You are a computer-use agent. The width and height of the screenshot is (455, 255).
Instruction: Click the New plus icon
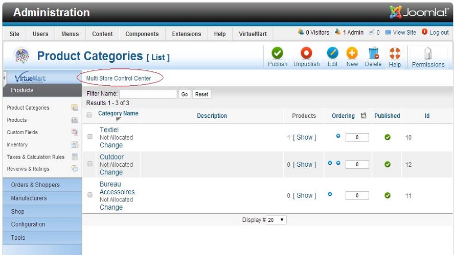click(x=352, y=53)
